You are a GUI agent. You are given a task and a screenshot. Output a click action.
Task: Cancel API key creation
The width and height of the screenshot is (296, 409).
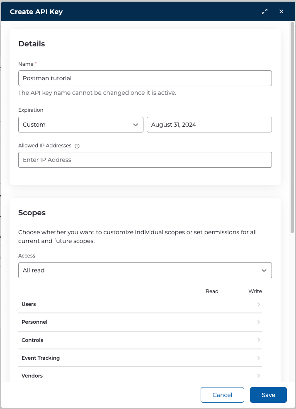[x=222, y=395]
